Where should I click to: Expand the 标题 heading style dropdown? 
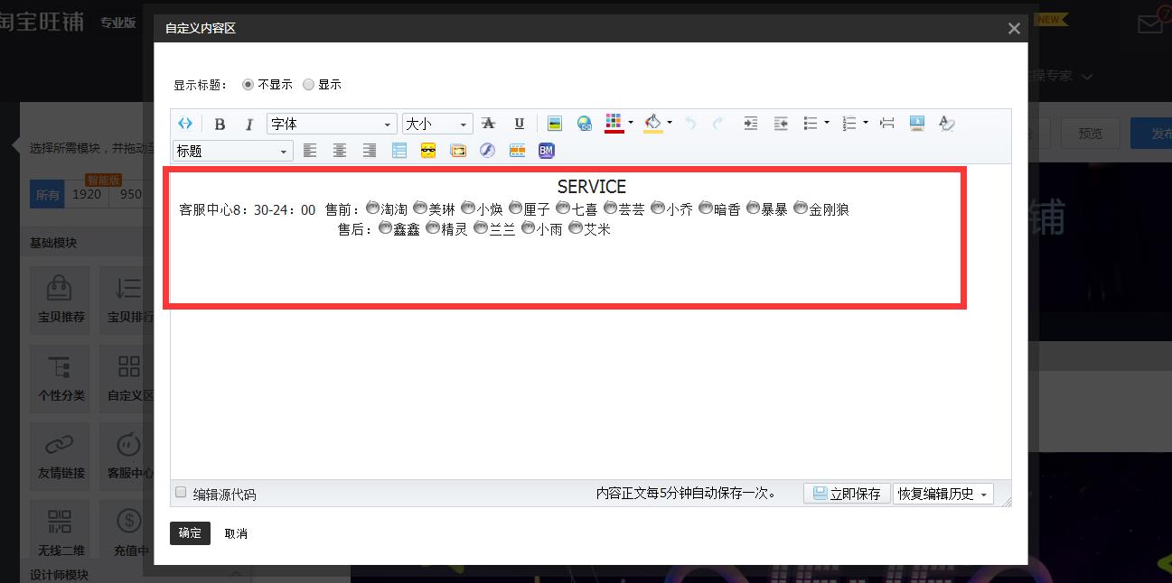[x=232, y=151]
